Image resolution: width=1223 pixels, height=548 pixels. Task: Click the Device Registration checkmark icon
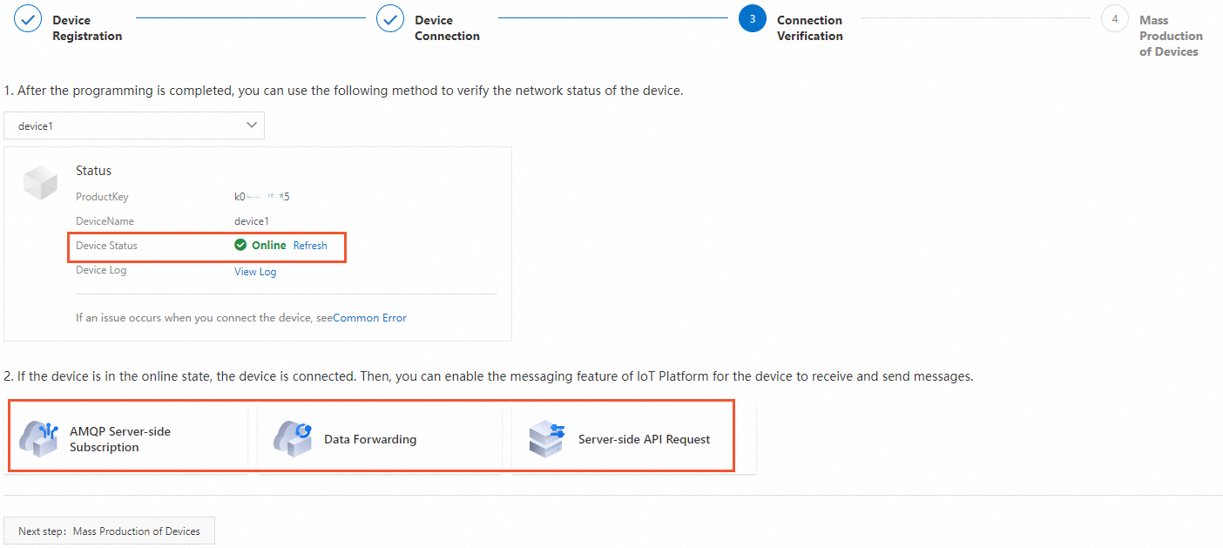28,19
